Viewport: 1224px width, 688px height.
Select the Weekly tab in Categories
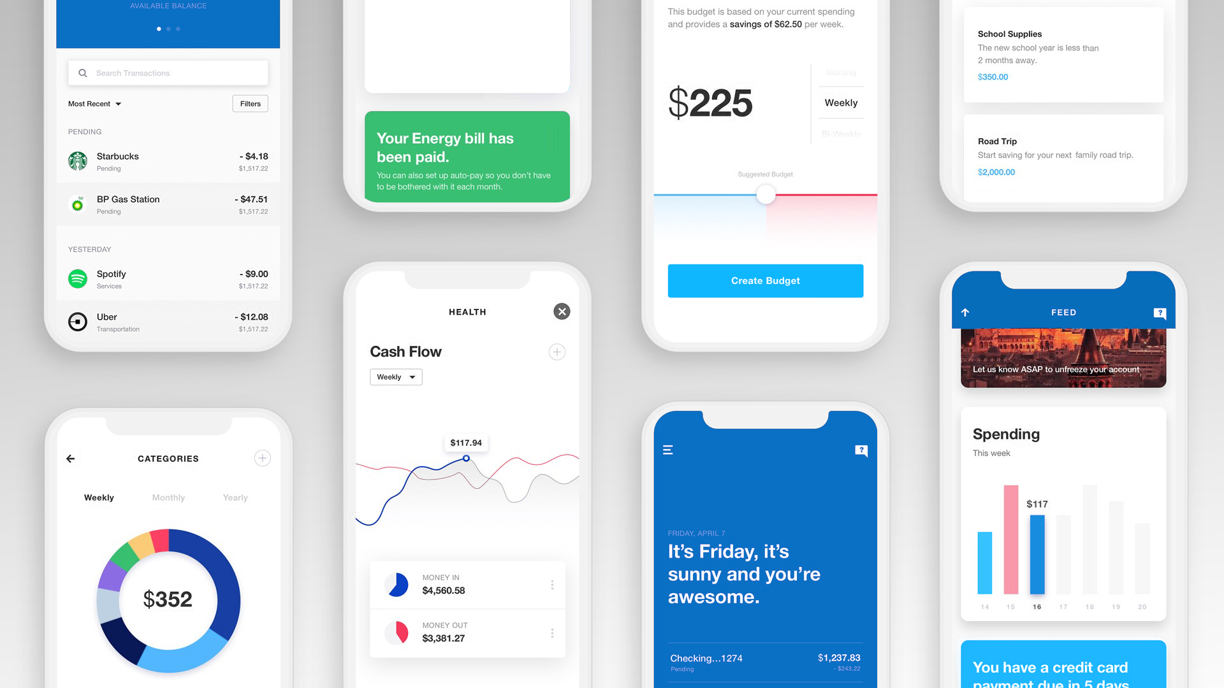98,498
